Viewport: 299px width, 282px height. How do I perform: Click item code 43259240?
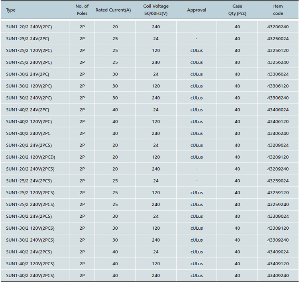pyautogui.click(x=278, y=205)
